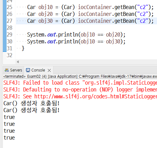
Task: Click line number 25 in gutter
Action: point(9,7)
